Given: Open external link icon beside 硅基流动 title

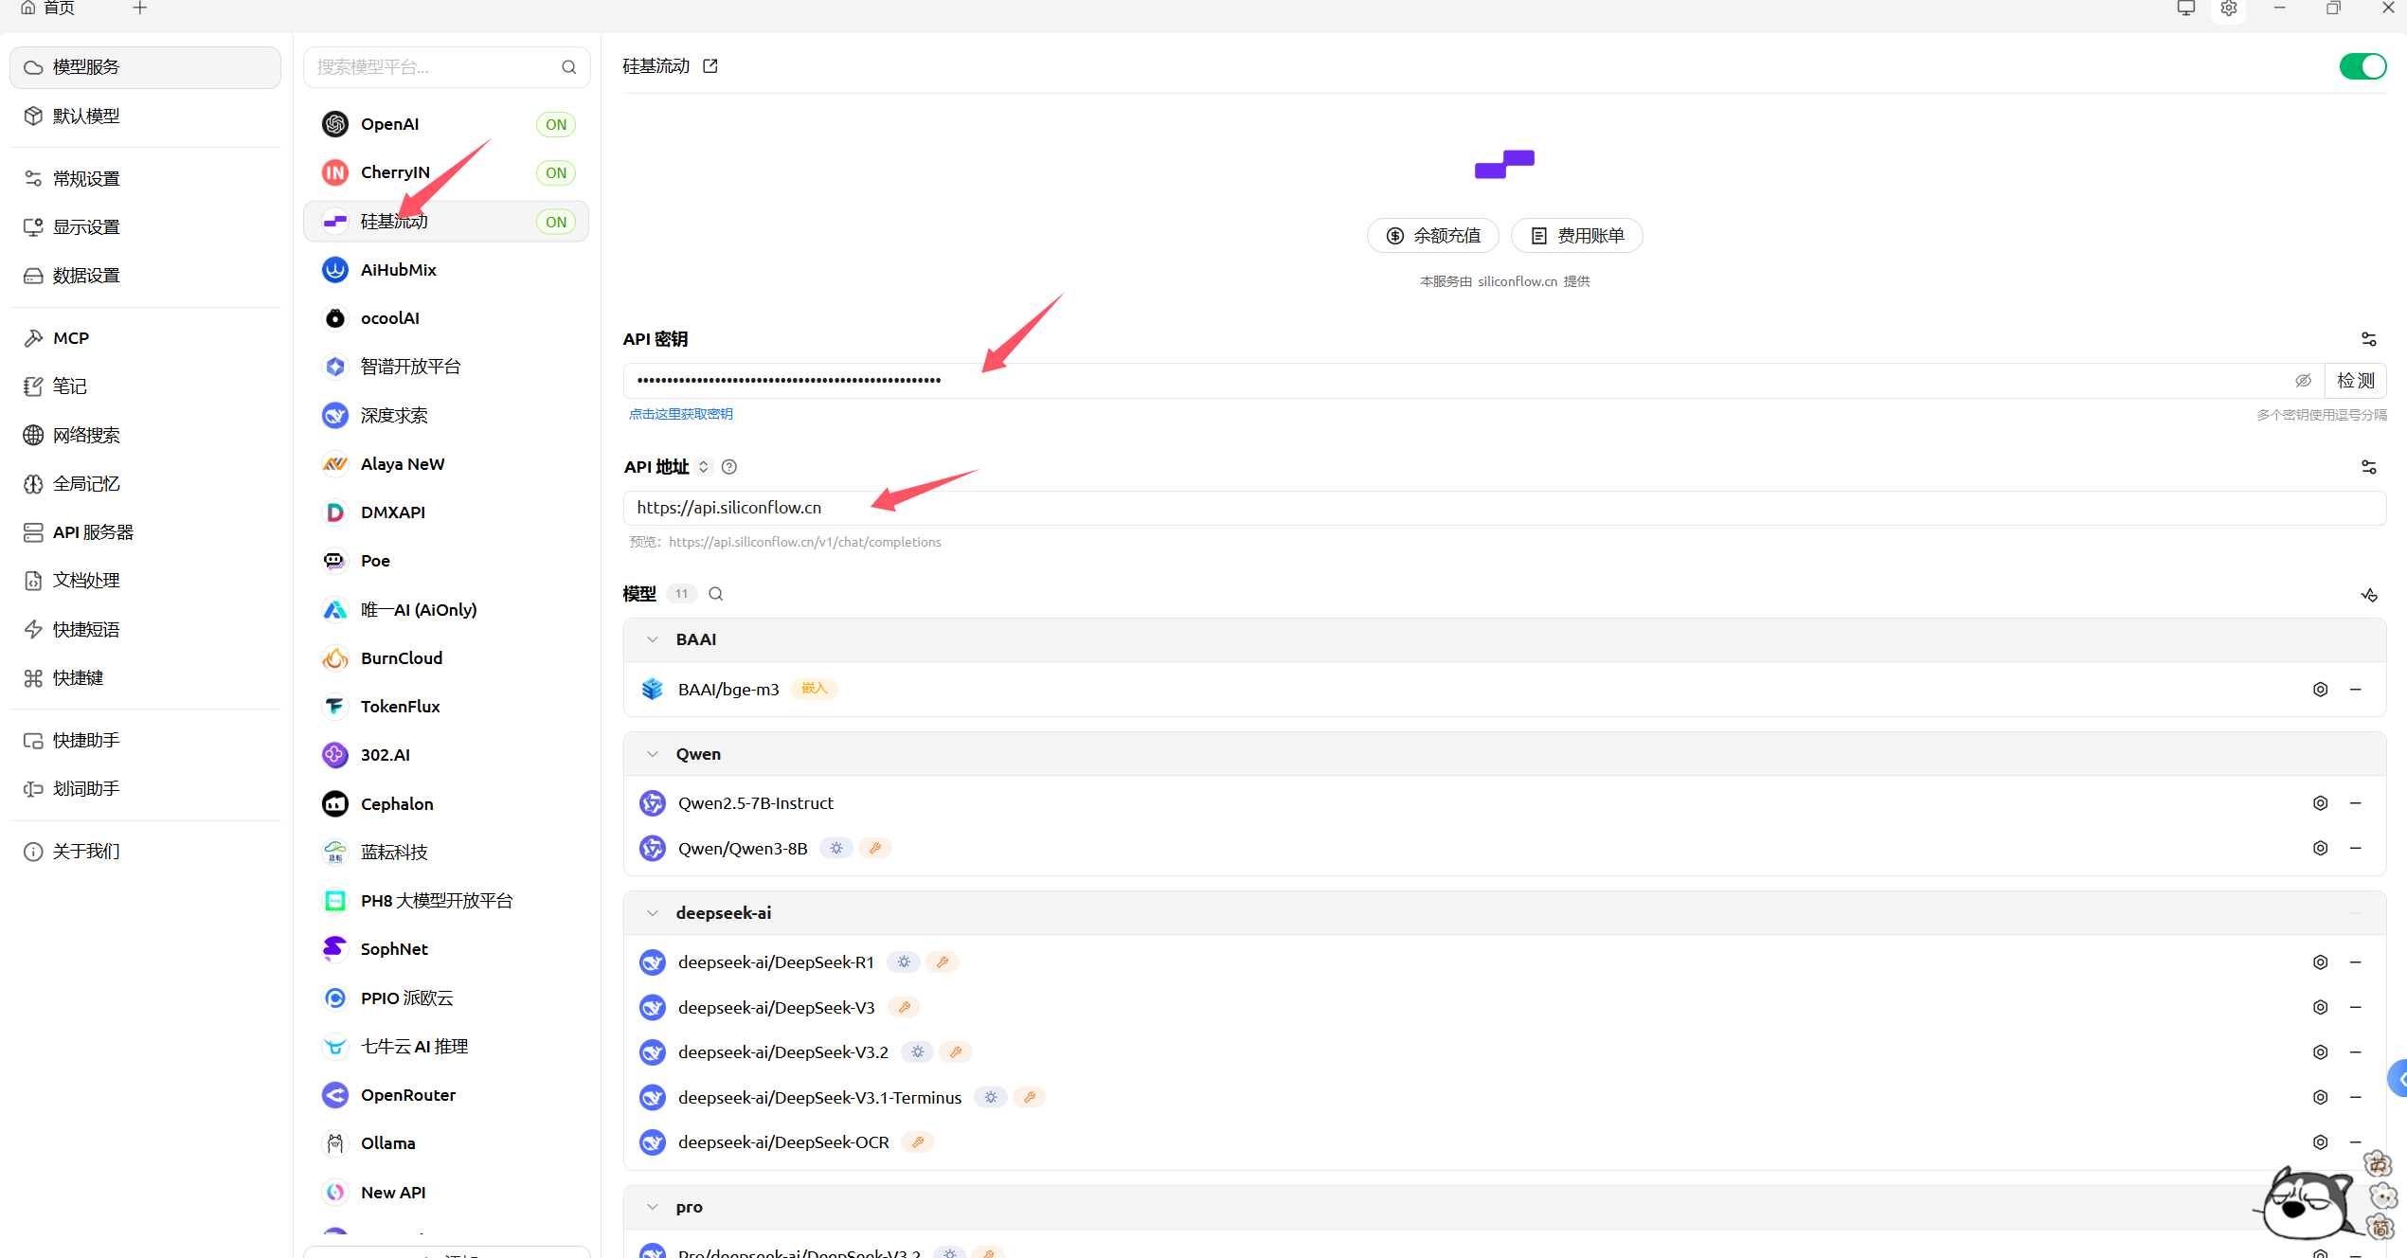Looking at the screenshot, I should 710,66.
